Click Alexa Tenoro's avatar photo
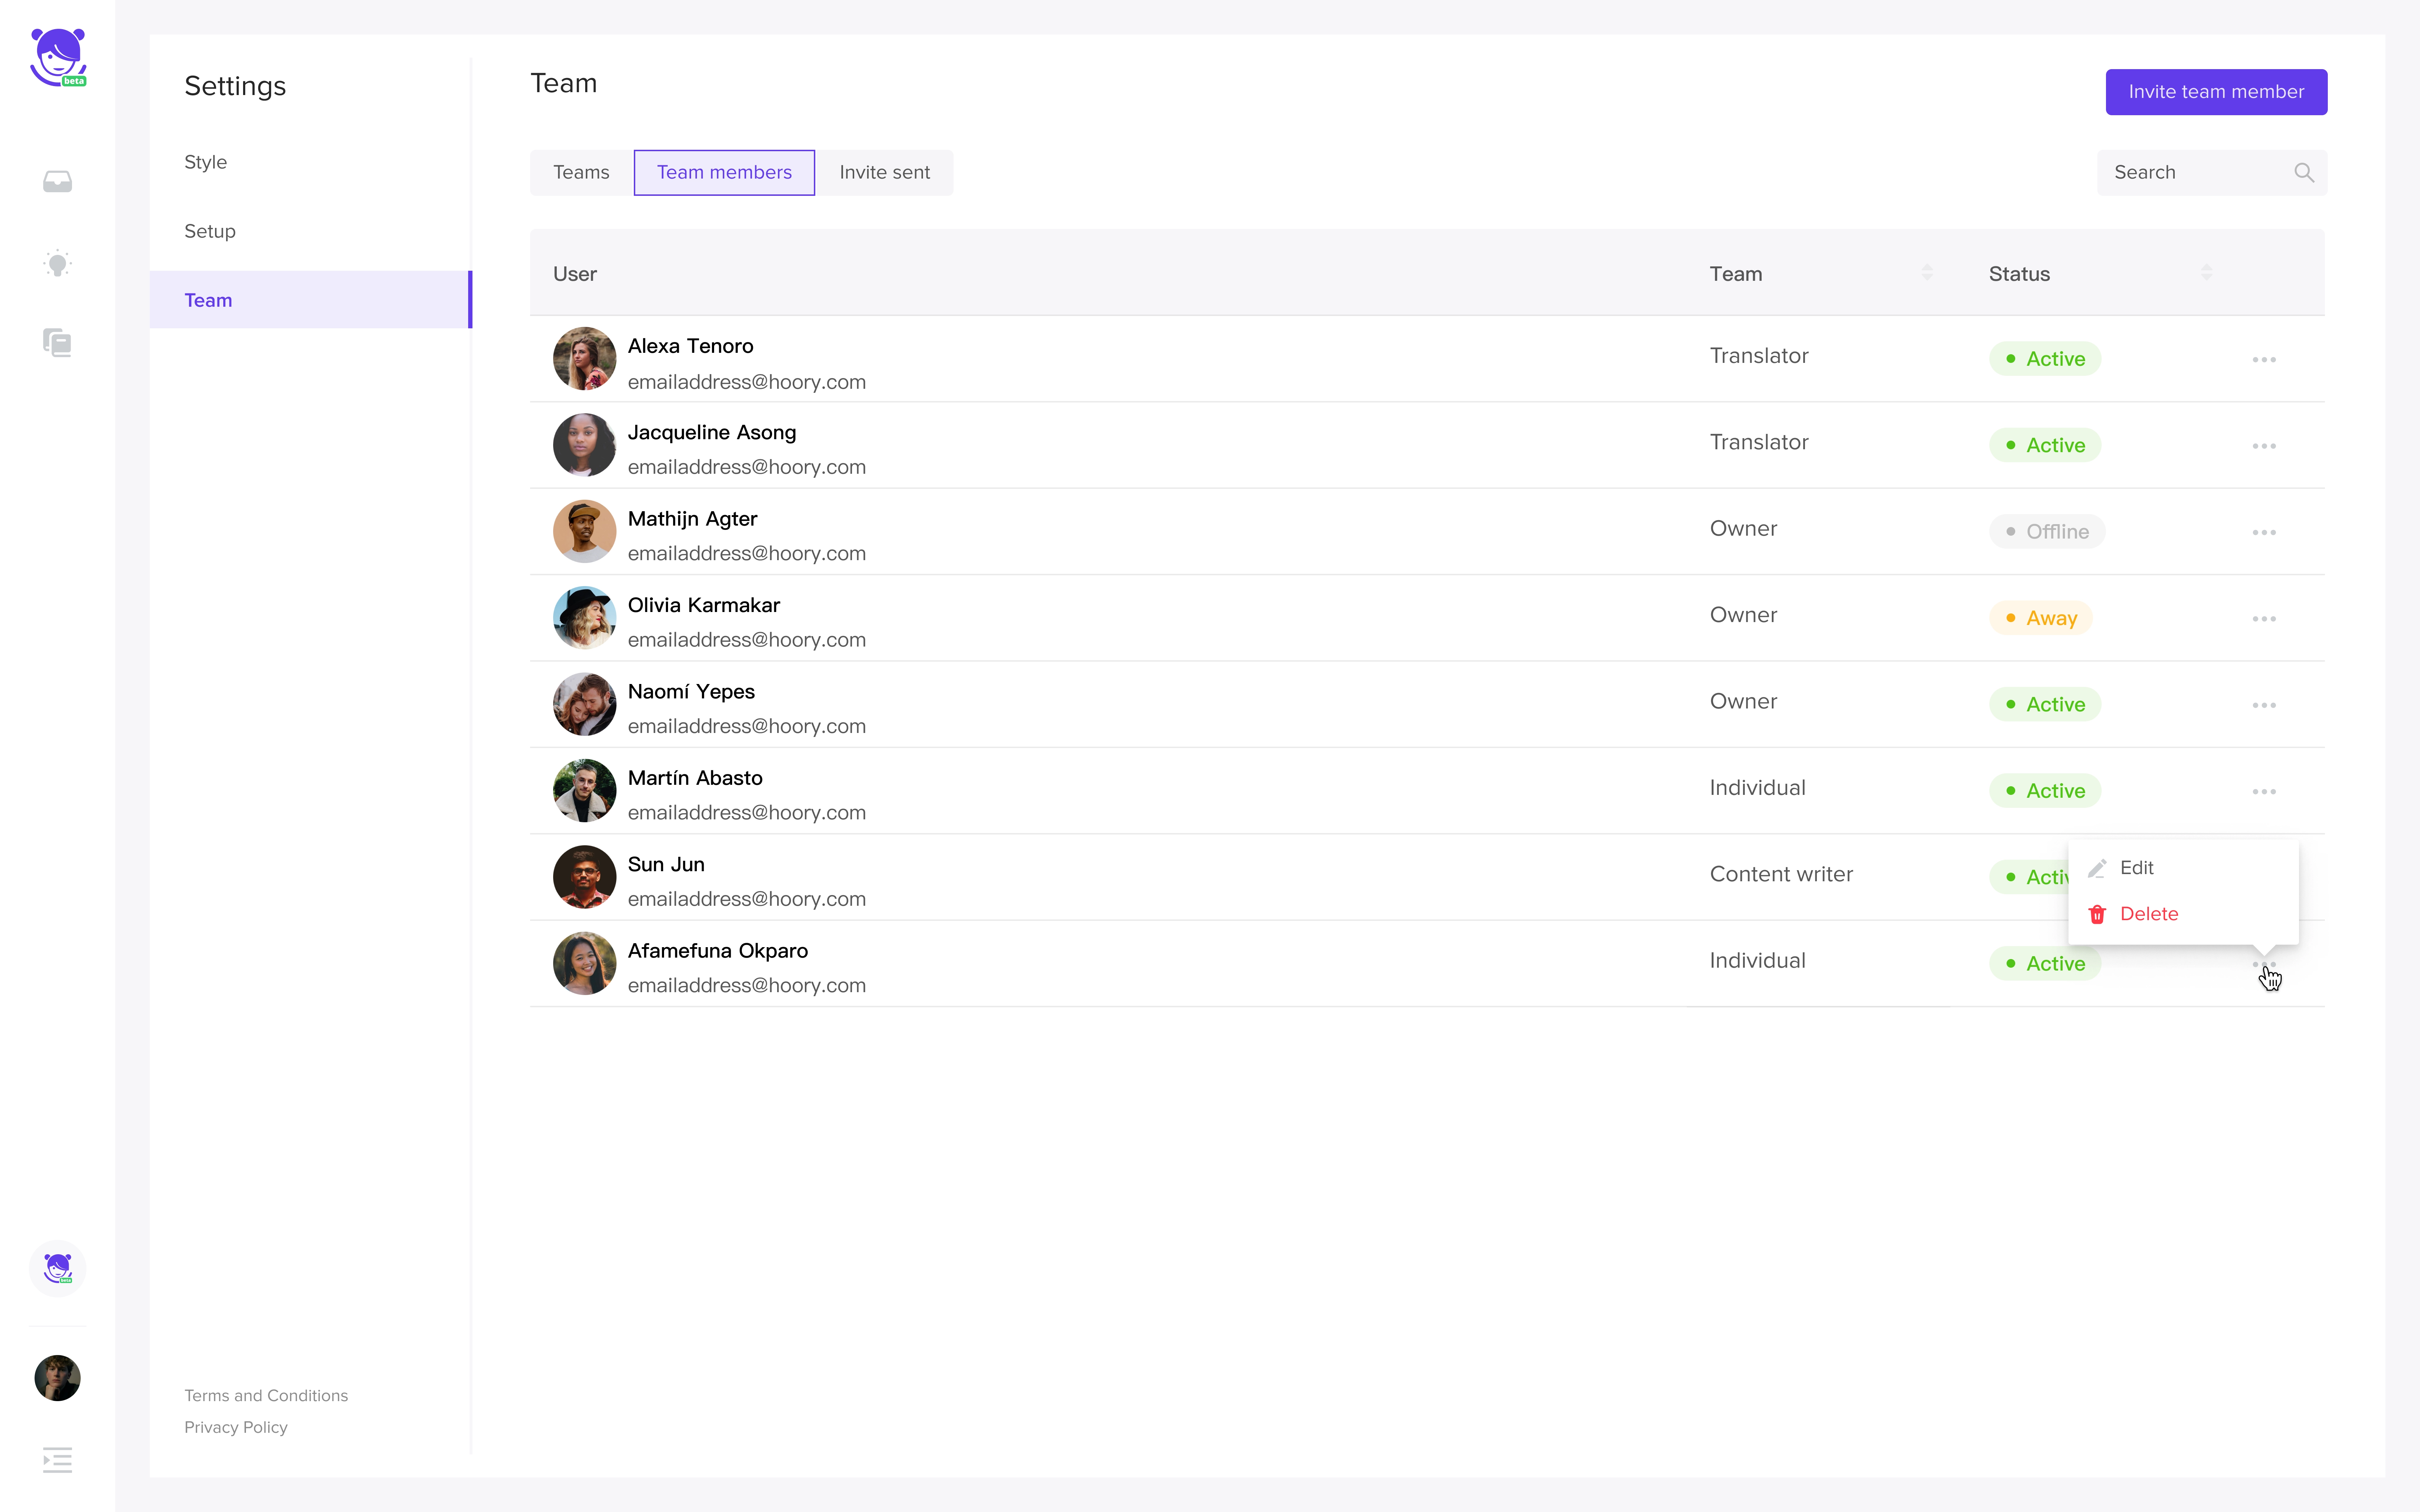Screen dimensions: 2420x1512 pos(584,359)
